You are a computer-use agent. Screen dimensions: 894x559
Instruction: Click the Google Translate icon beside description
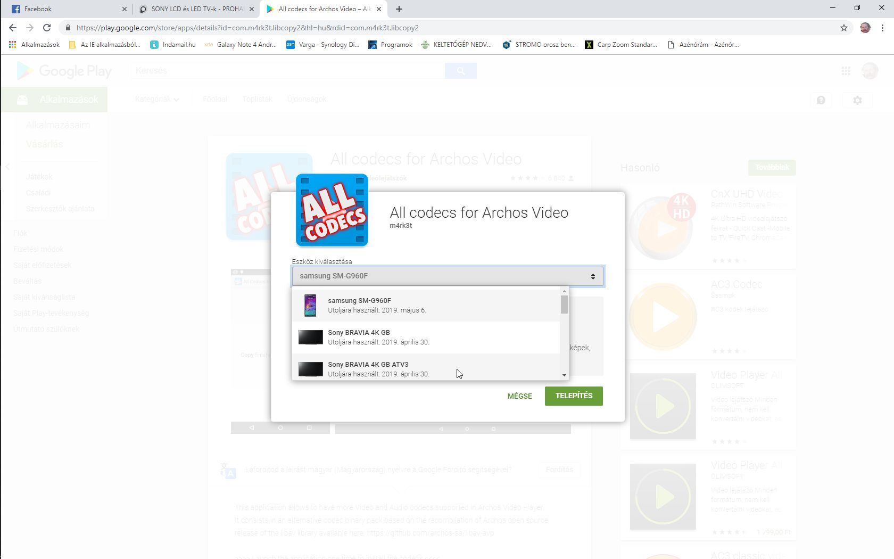click(228, 470)
